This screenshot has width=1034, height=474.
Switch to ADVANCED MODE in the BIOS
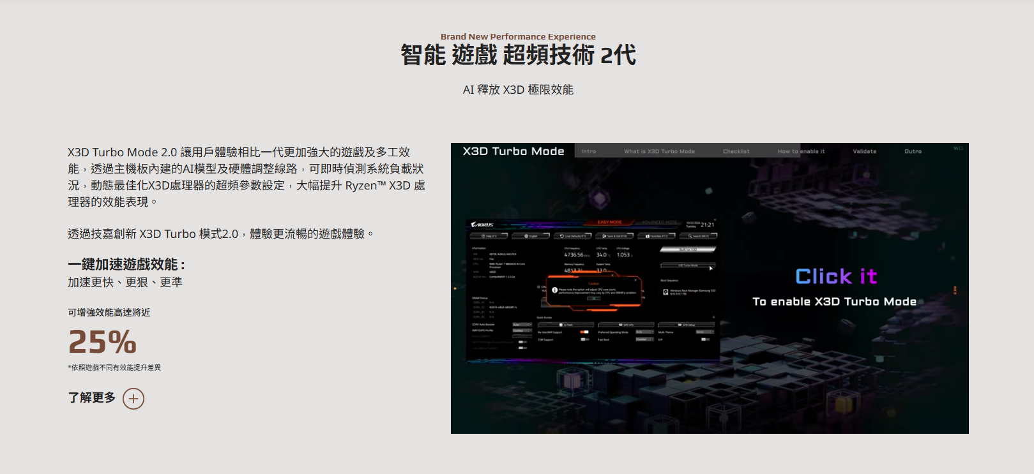(659, 222)
